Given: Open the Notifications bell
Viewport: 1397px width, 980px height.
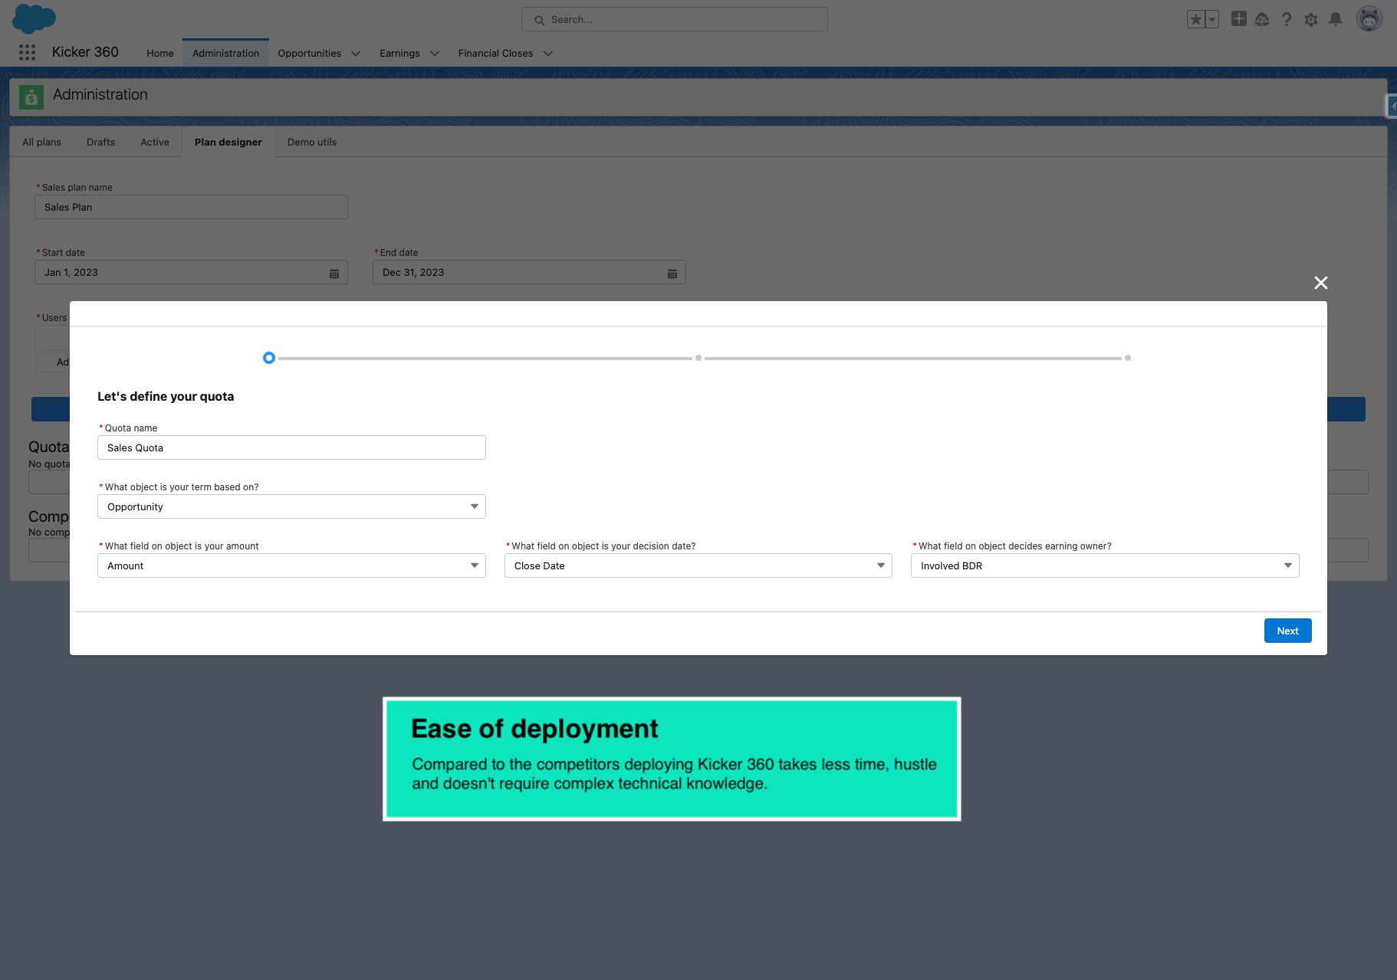Looking at the screenshot, I should click(1336, 19).
